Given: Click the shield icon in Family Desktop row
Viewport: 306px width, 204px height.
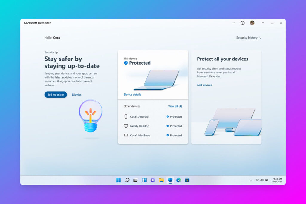Looking at the screenshot, I should click(x=167, y=126).
